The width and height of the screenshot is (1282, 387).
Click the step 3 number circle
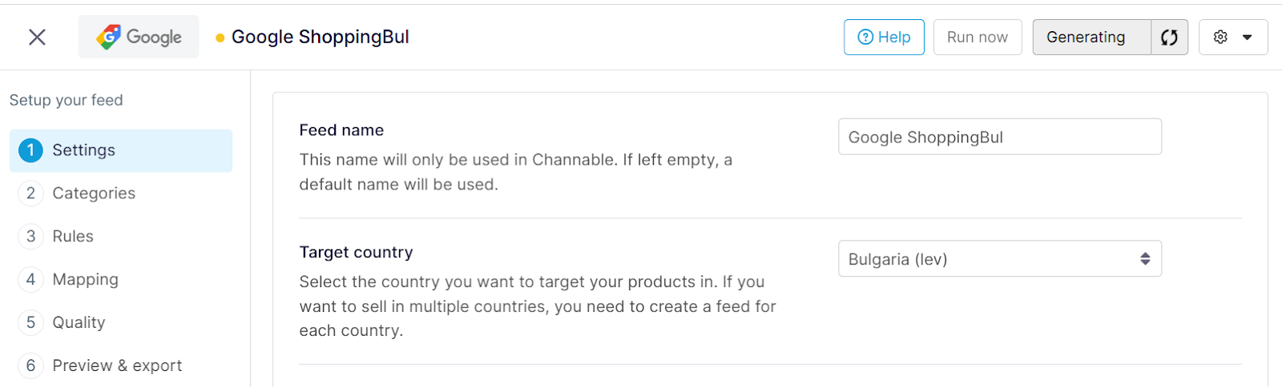(x=30, y=237)
